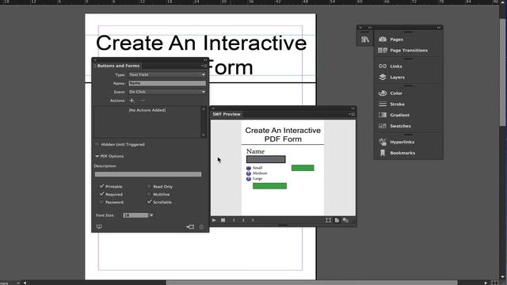Click Preview Spread icon in Buttons and Forms
The height and width of the screenshot is (285, 507).
(x=99, y=226)
